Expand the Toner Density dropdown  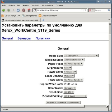(69, 76)
